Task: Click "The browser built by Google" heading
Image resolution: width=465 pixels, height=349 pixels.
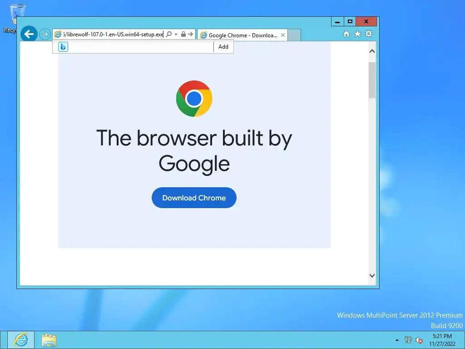Action: tap(194, 150)
